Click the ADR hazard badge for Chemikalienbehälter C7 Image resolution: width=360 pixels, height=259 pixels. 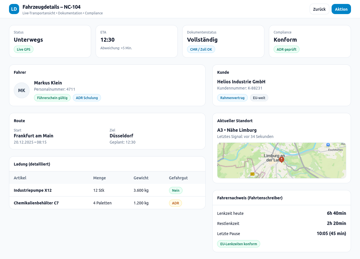[175, 203]
